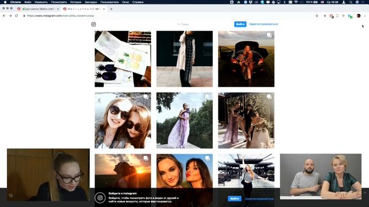Click the Bluetooth icon in the menu bar
The image size is (369, 207).
click(x=284, y=2)
